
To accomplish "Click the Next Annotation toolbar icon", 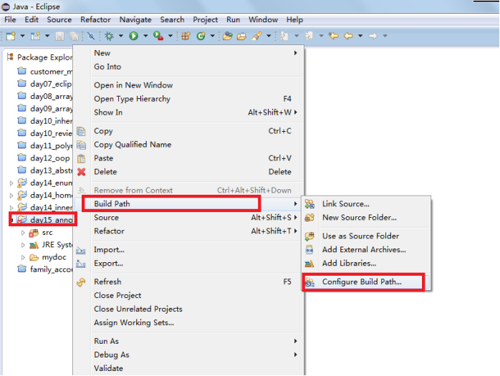I will pyautogui.click(x=284, y=36).
